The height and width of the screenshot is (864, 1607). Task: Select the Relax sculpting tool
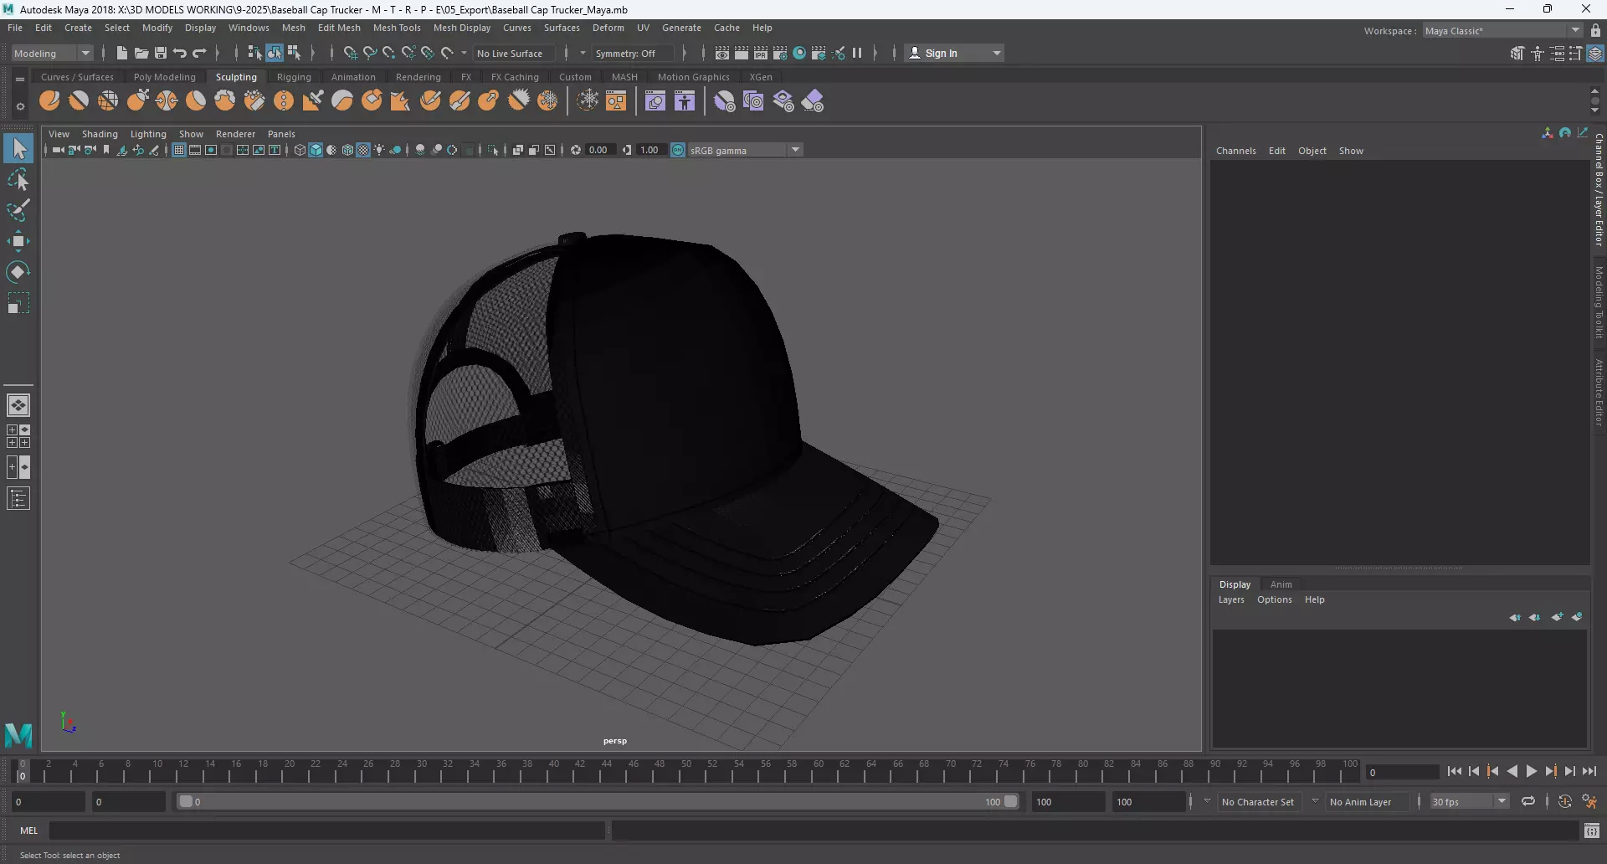108,101
